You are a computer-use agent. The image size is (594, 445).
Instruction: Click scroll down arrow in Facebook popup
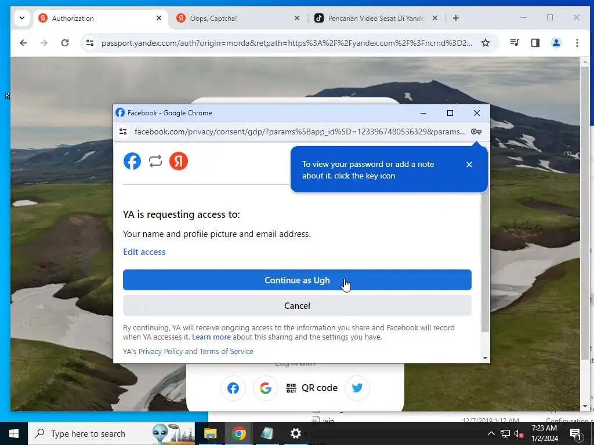point(485,358)
